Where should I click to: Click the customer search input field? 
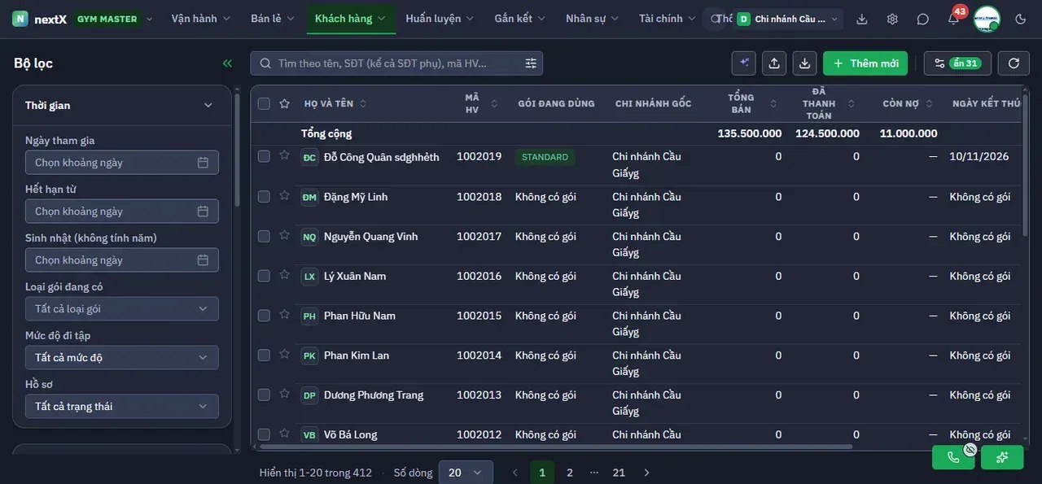pyautogui.click(x=396, y=63)
